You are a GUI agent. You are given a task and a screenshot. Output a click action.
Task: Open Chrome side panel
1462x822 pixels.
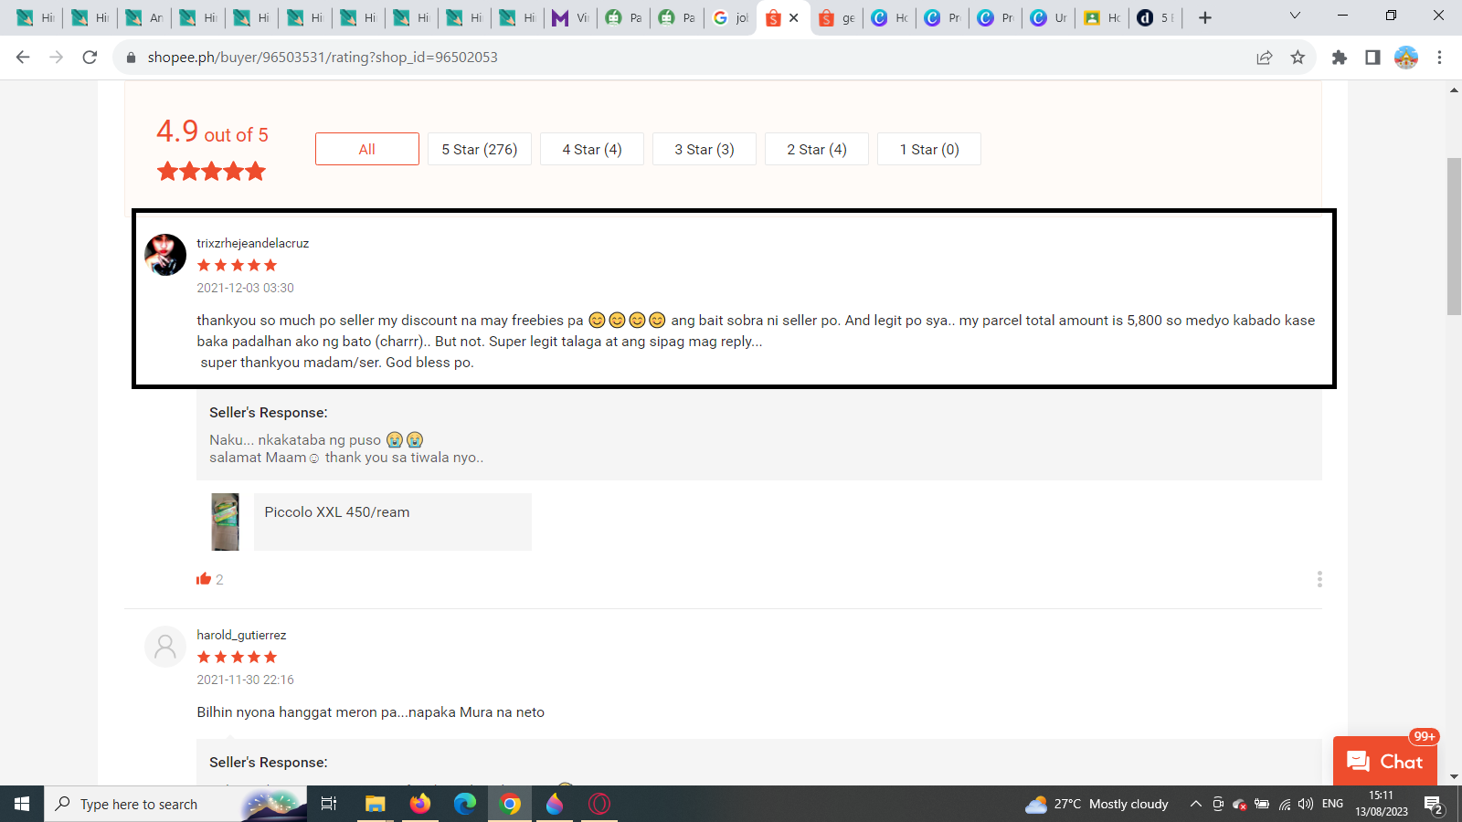click(1372, 57)
